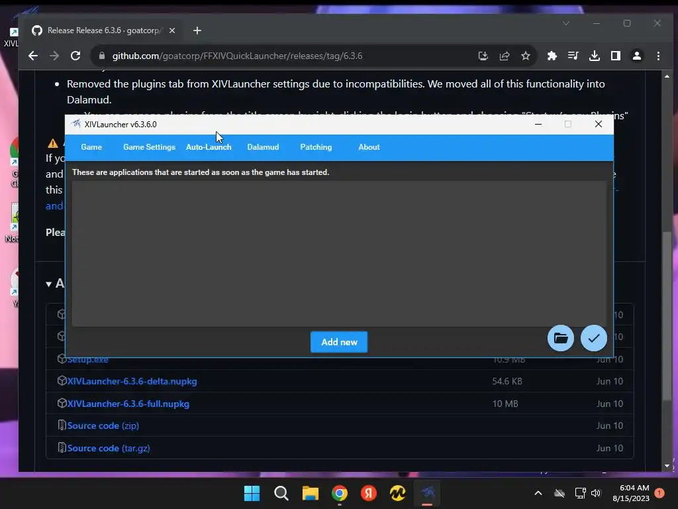678x509 pixels.
Task: Go to the Patching tab
Action: click(x=316, y=147)
